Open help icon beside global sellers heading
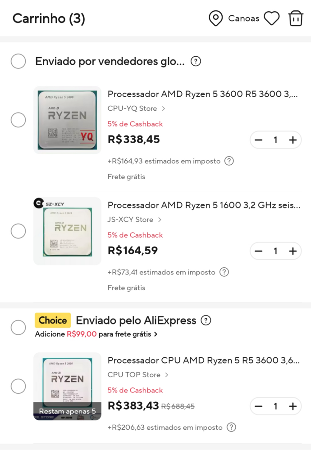Image resolution: width=311 pixels, height=450 pixels. [196, 61]
